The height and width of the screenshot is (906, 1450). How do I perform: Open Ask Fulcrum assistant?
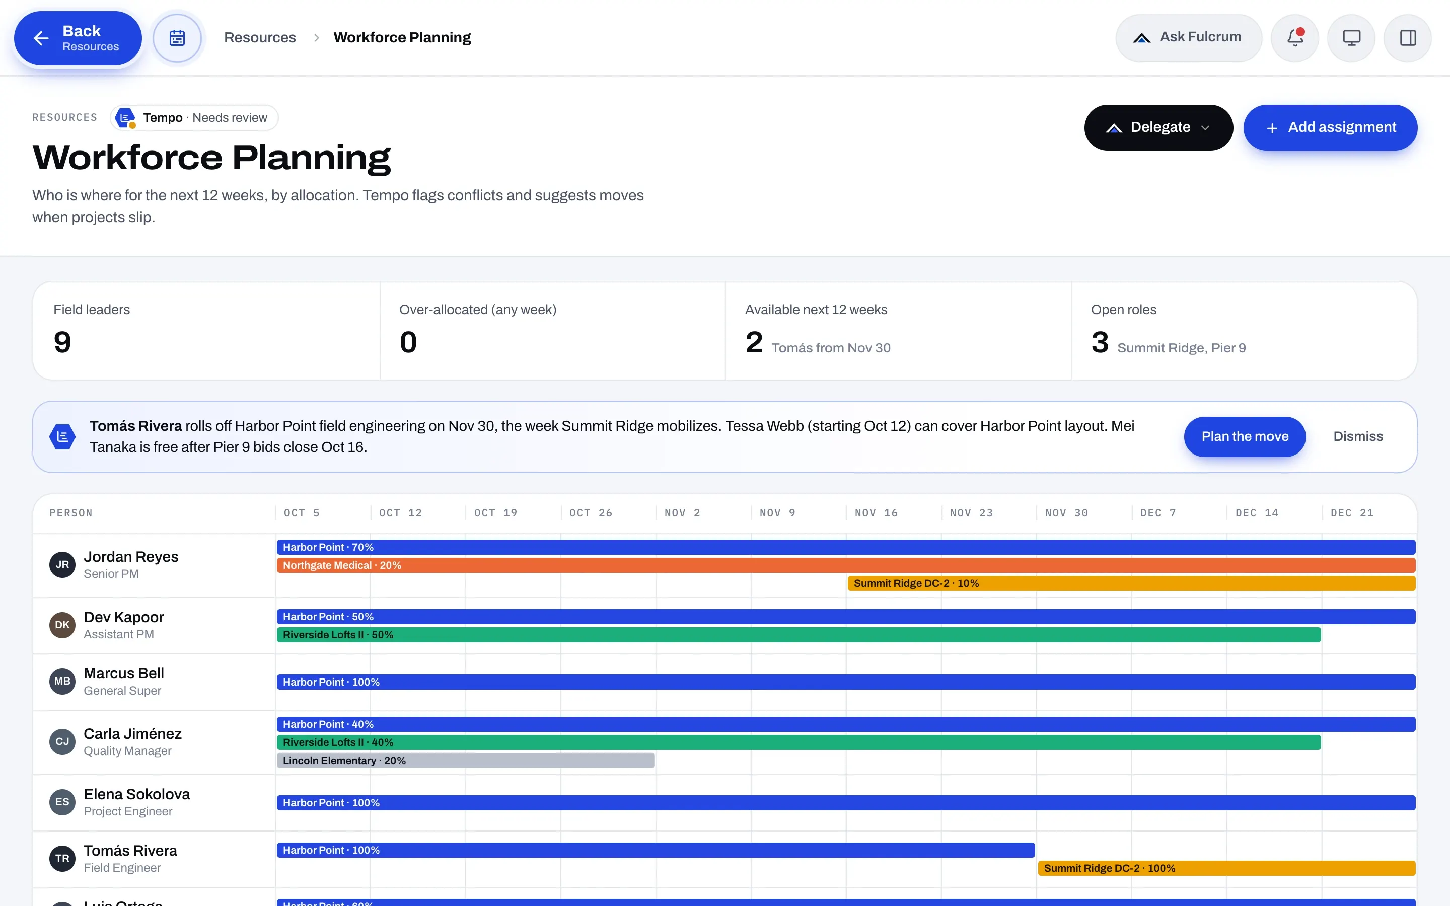[x=1188, y=38]
